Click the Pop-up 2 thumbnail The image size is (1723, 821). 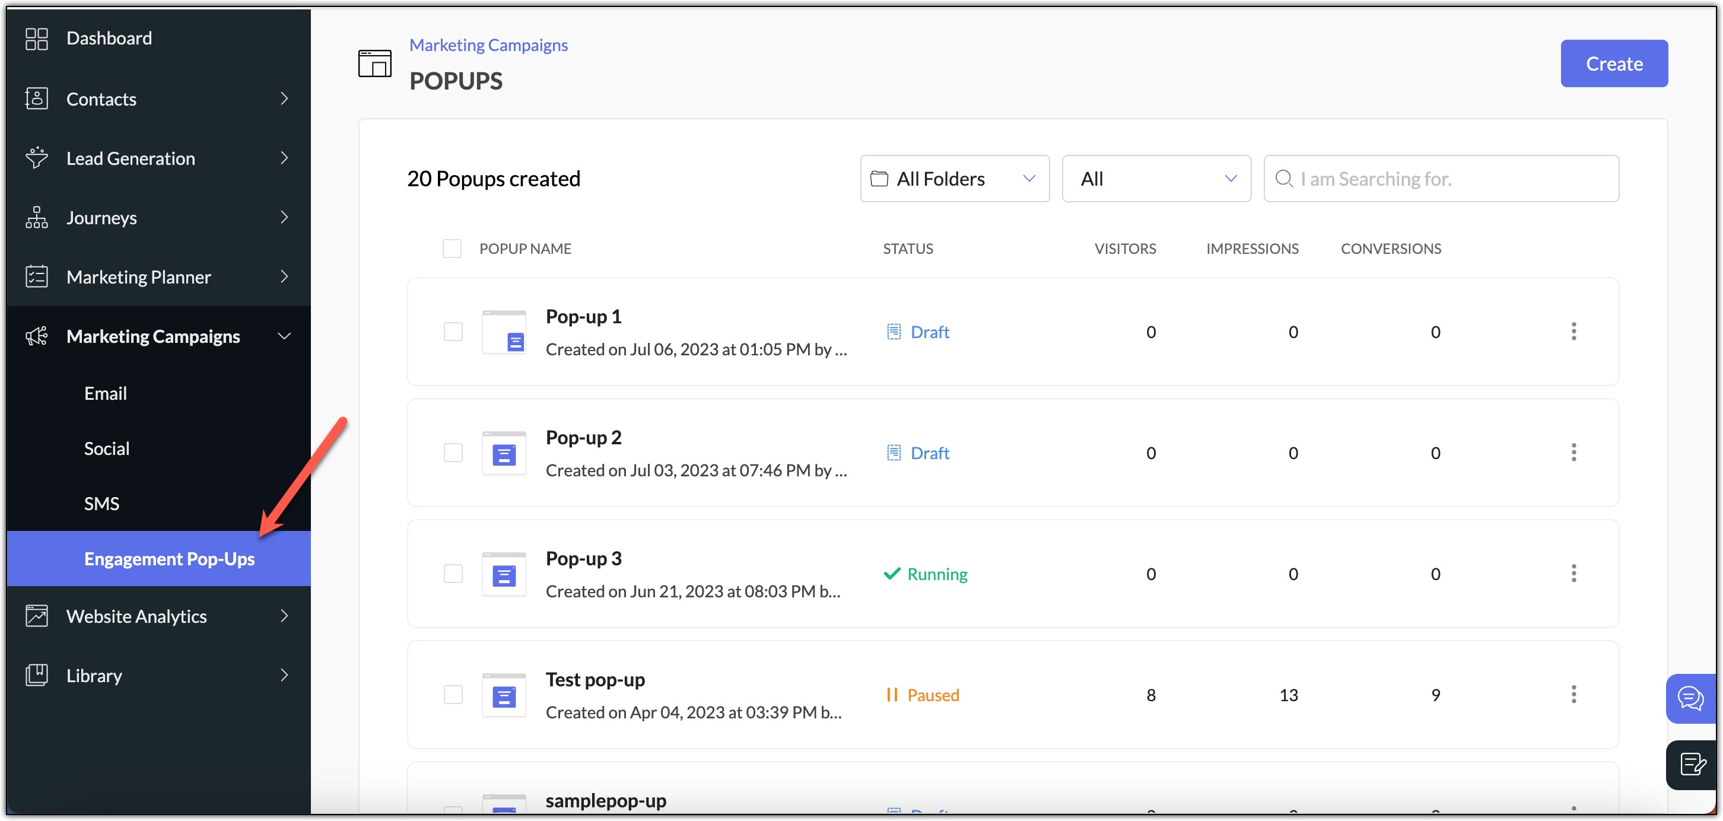click(504, 453)
